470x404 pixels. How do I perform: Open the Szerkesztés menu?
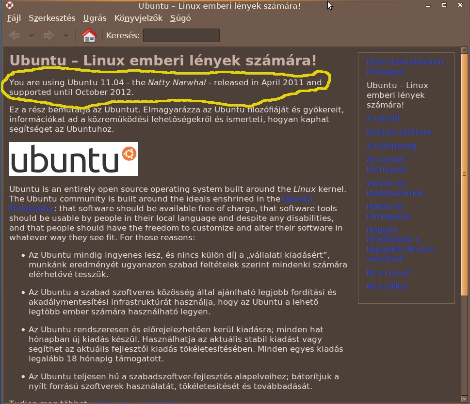[x=52, y=18]
